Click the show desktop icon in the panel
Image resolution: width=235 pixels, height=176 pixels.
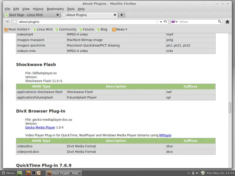point(19,173)
